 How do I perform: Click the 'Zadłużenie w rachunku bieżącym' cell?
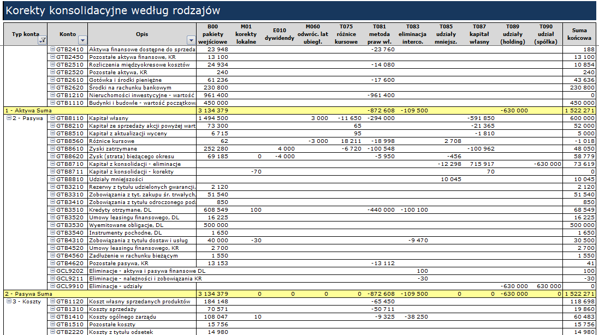coord(142,255)
